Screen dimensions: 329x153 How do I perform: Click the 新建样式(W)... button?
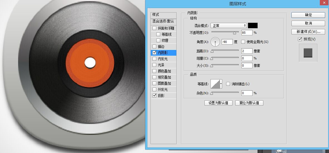308,32
